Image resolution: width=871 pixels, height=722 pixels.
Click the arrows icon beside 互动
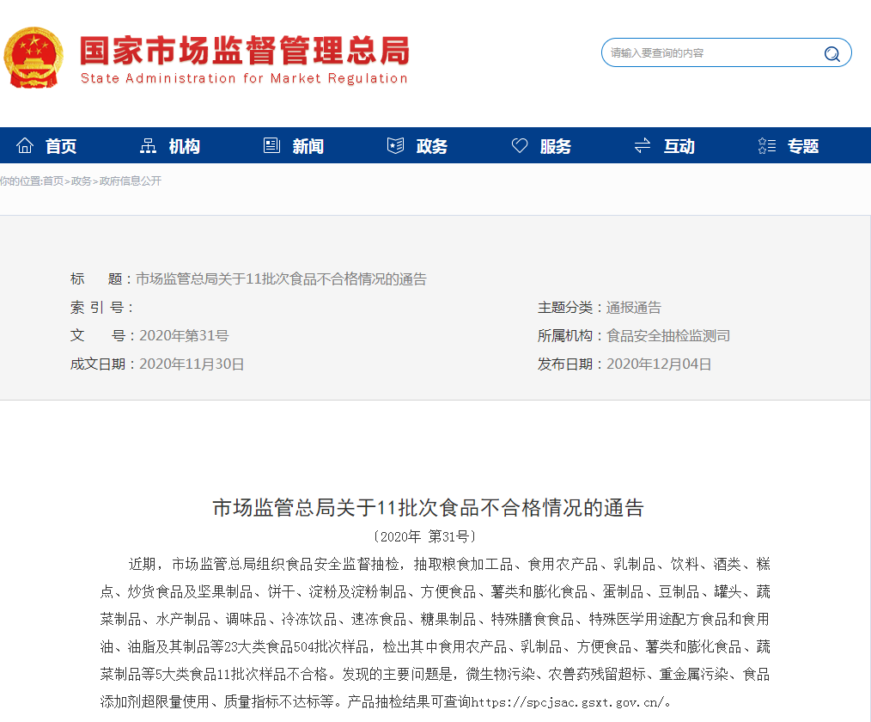click(x=643, y=145)
